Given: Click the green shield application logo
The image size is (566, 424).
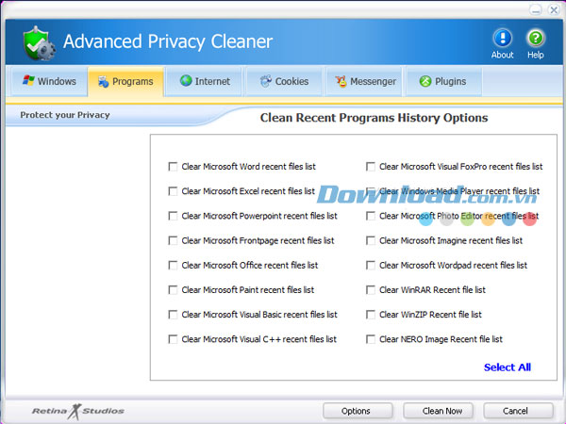Looking at the screenshot, I should [x=39, y=43].
